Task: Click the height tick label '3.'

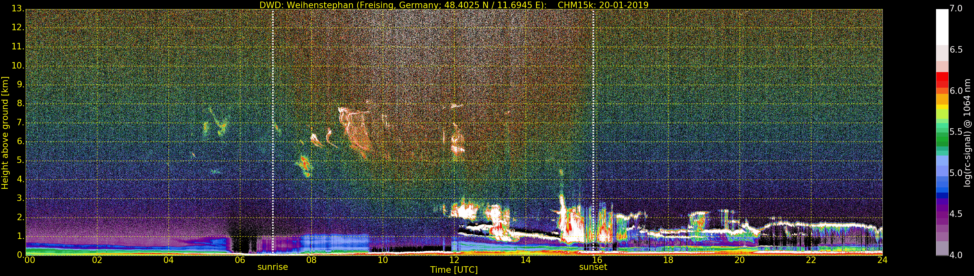Action: point(20,198)
